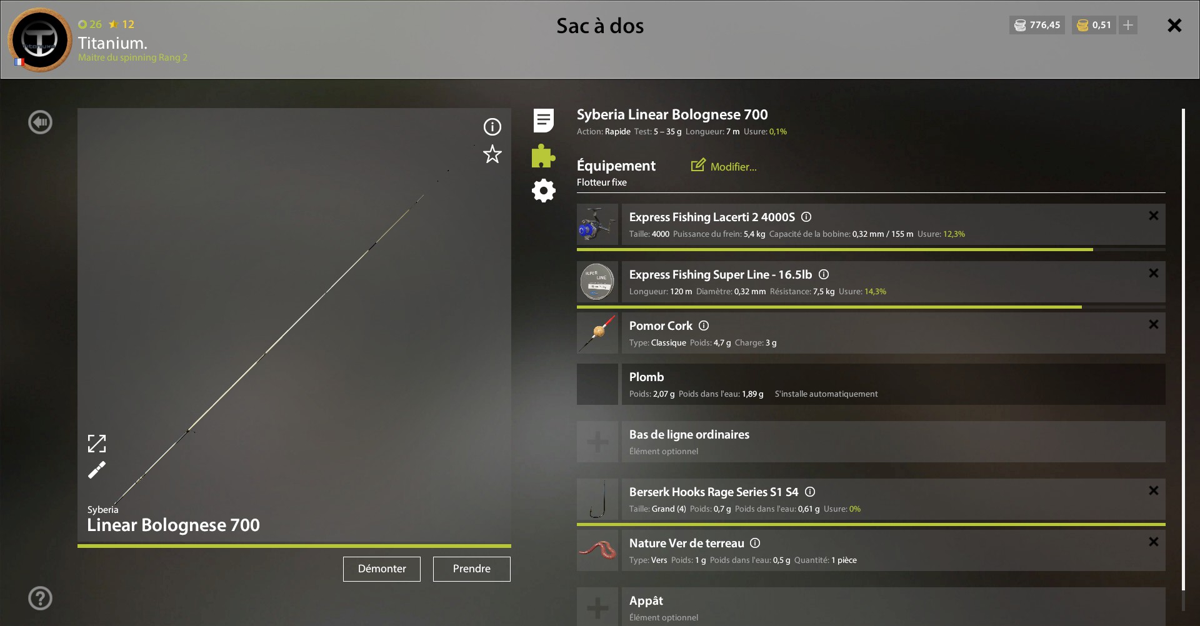Open rod info circle icon
The image size is (1200, 626).
pyautogui.click(x=492, y=127)
